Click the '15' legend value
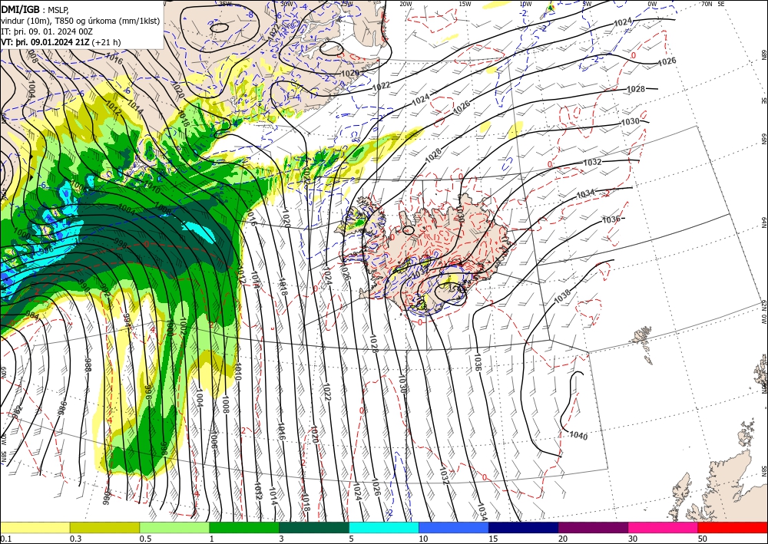Viewport: 768px width, 544px height. point(493,539)
